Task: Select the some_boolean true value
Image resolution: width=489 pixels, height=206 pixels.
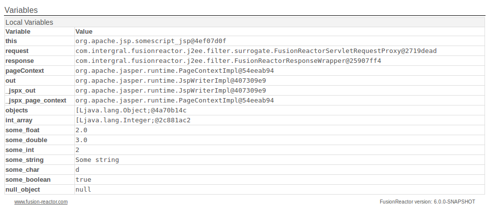Action: click(83, 180)
